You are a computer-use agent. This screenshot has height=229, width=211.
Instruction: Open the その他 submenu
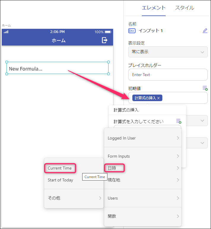coord(74,198)
